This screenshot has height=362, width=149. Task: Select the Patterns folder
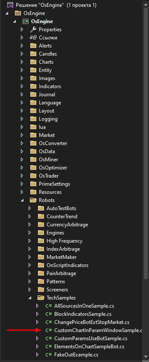[56, 281]
